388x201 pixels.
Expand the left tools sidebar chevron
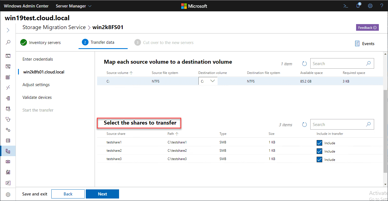click(8, 30)
